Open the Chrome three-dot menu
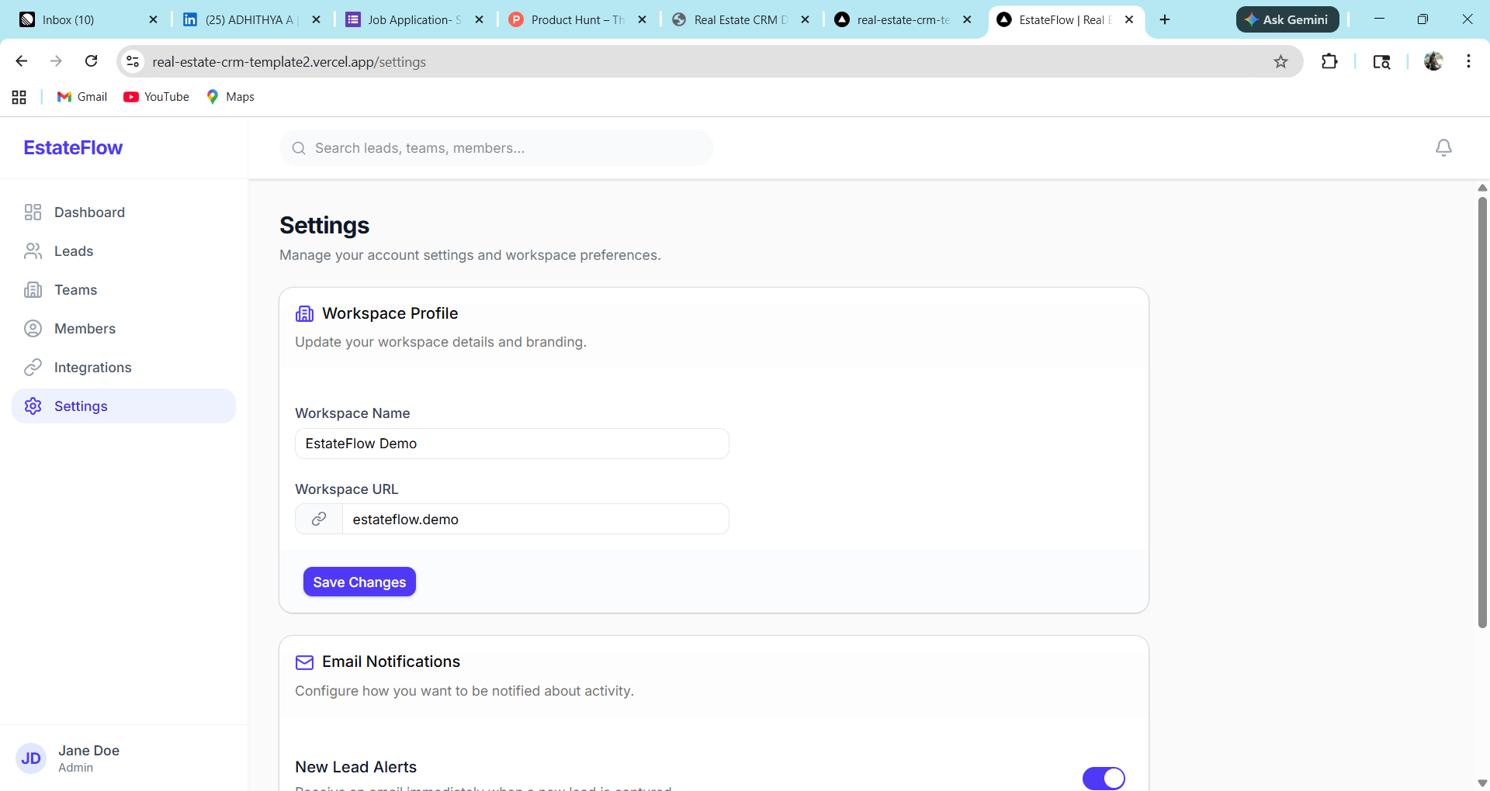This screenshot has width=1490, height=791. point(1468,61)
